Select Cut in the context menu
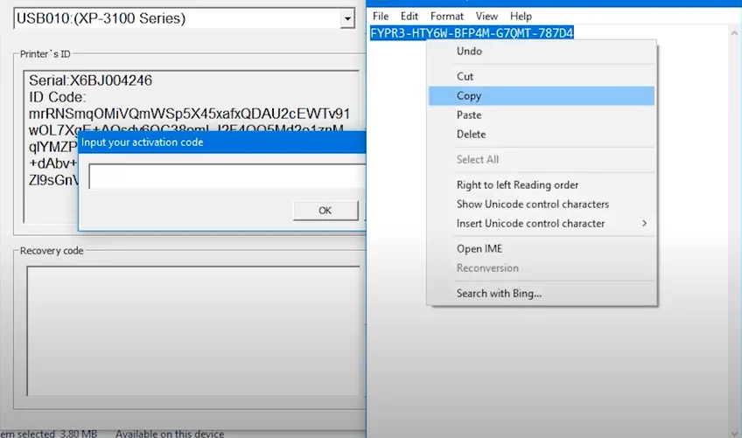 click(465, 77)
